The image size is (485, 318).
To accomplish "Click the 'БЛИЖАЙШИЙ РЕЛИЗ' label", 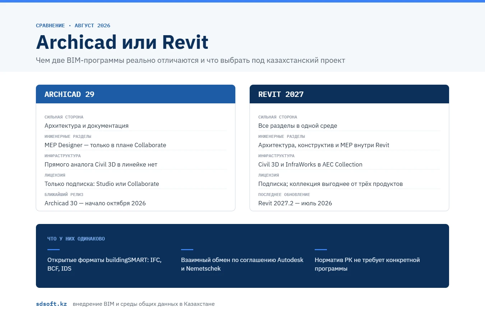I will pos(64,195).
